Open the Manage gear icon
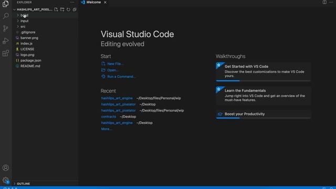336x189 pixels. pyautogui.click(x=6, y=180)
